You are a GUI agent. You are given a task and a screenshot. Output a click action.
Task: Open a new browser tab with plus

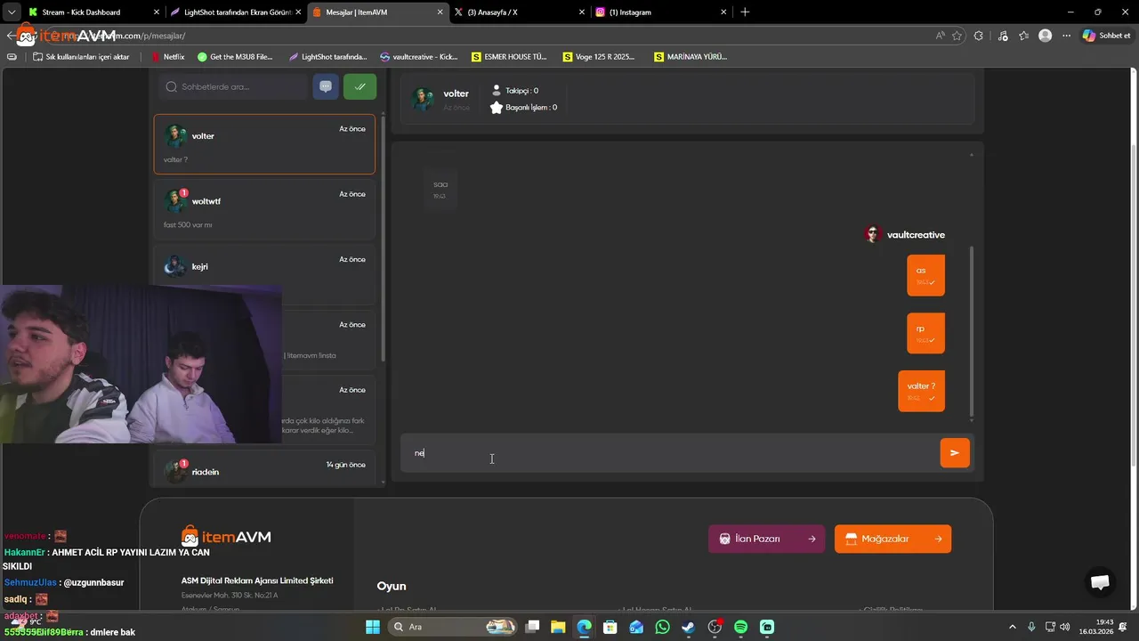point(745,12)
